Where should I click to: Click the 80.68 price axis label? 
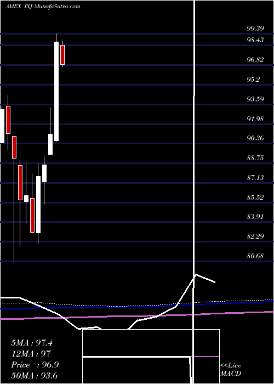tap(255, 256)
